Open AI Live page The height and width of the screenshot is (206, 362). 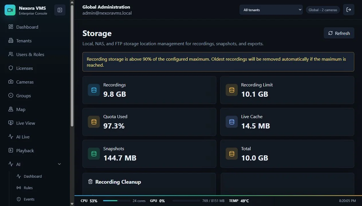[35, 137]
